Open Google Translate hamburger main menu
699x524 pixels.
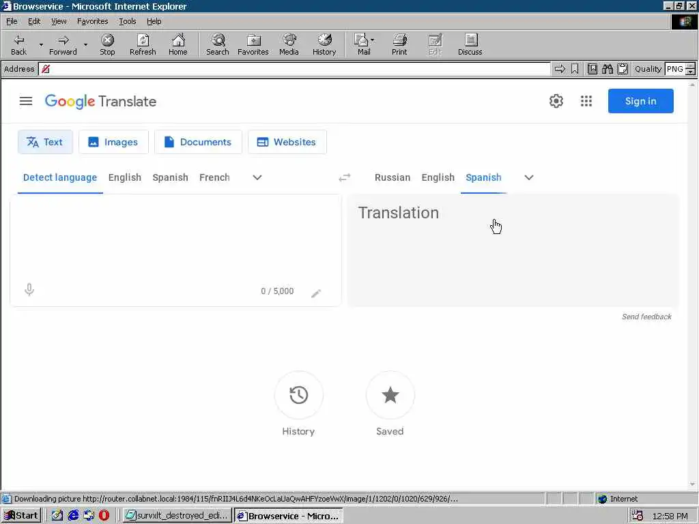pos(26,101)
